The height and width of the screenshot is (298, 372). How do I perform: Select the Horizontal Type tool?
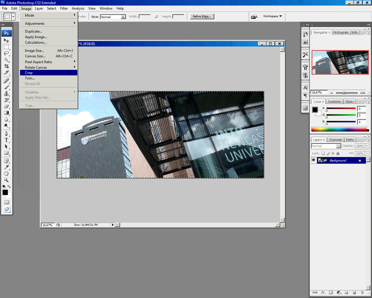tap(6, 140)
